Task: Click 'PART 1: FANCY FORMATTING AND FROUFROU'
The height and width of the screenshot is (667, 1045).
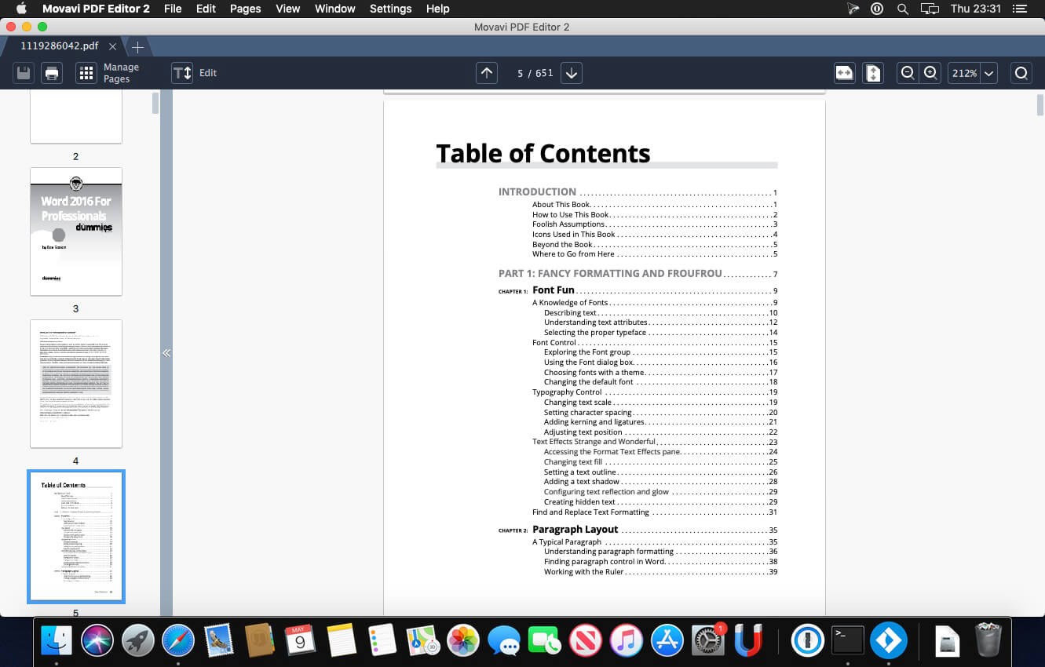Action: click(610, 274)
